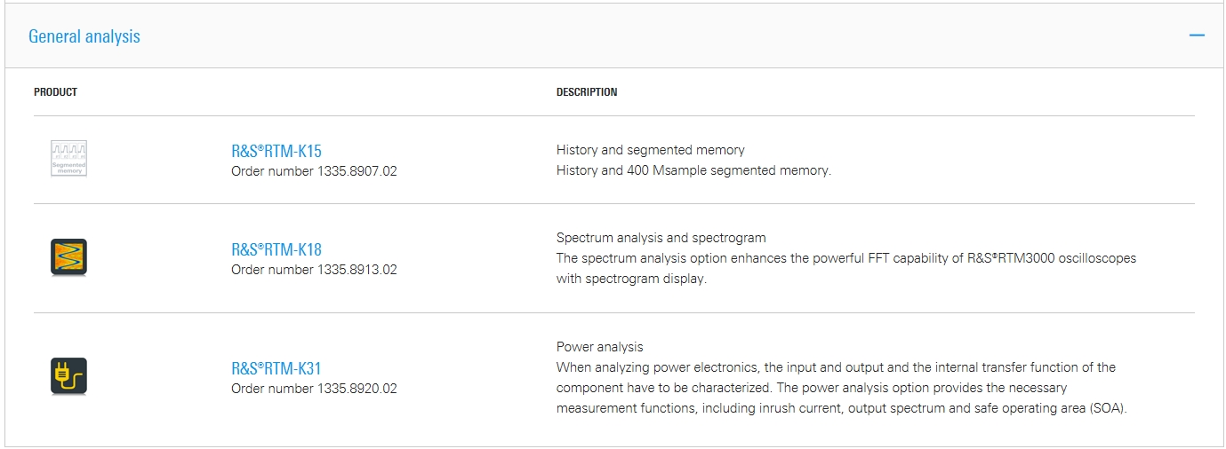Screen dimensions: 1226x449
Task: Click the 'History and segmented memory' title
Action: pyautogui.click(x=651, y=150)
